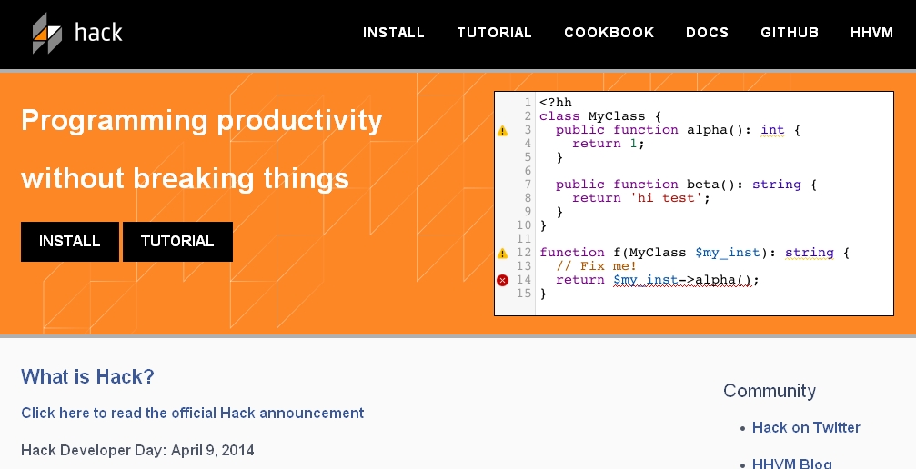Image resolution: width=916 pixels, height=469 pixels.
Task: Open the official Hack announcement link
Action: (x=192, y=413)
